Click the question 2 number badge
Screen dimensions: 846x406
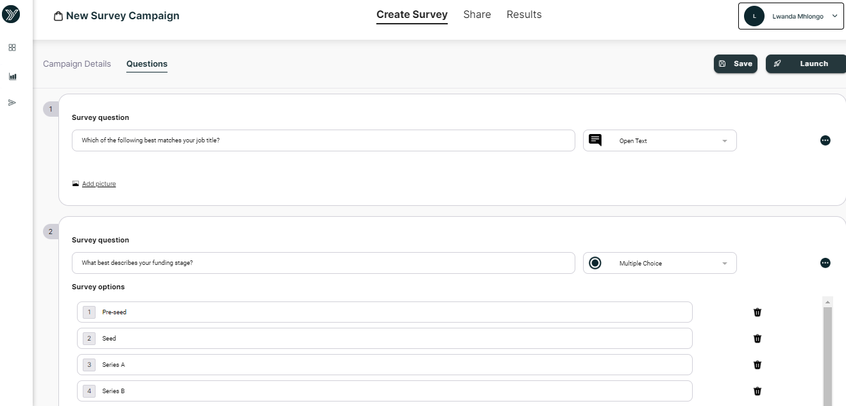tap(51, 232)
